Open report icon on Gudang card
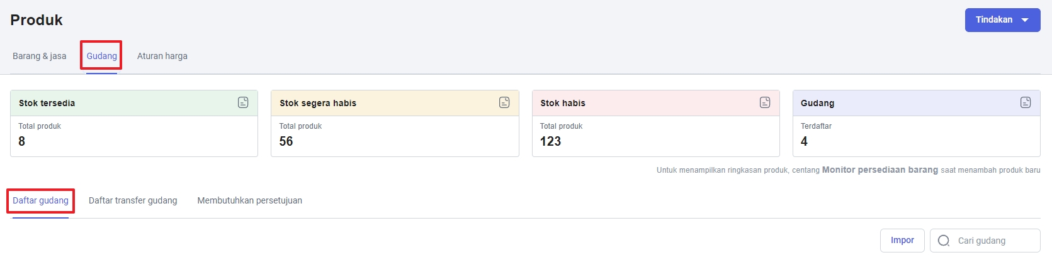 (x=1026, y=102)
